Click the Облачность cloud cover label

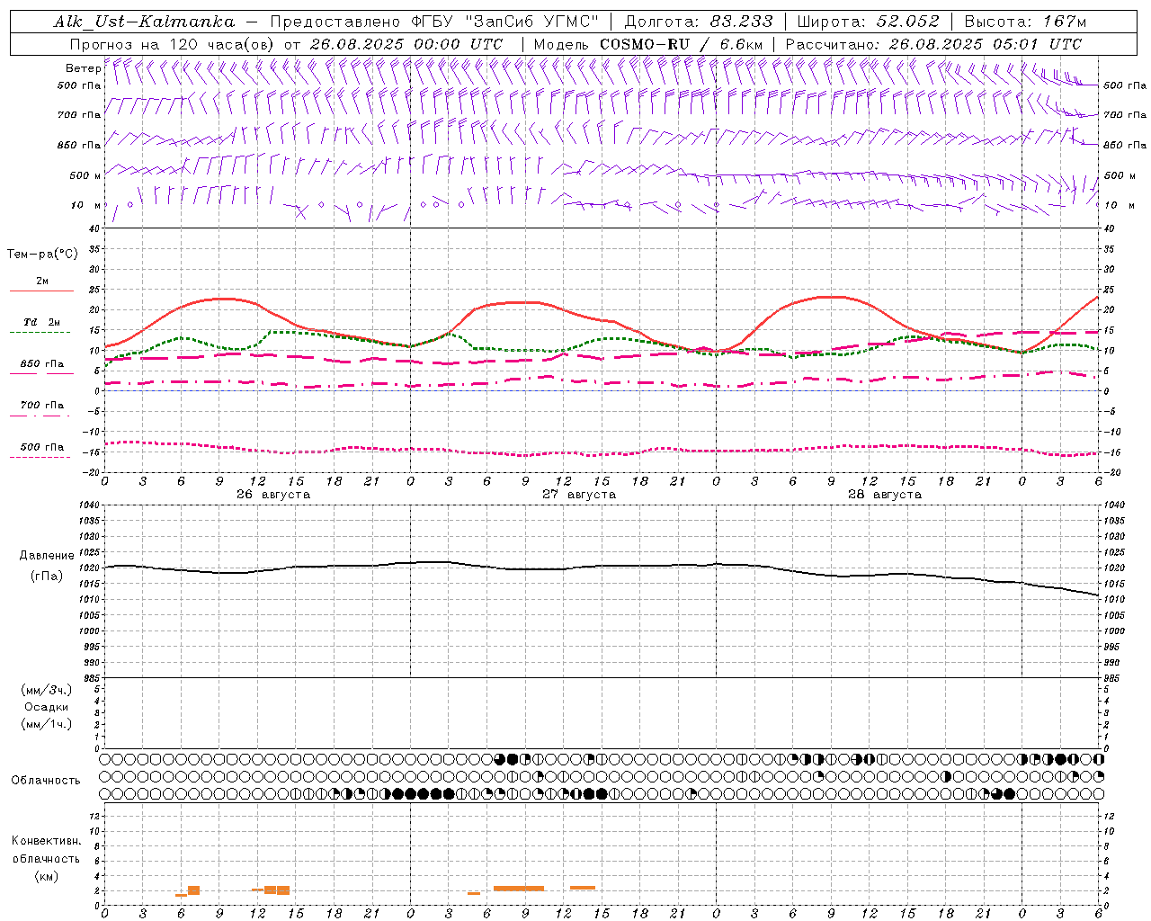46,781
